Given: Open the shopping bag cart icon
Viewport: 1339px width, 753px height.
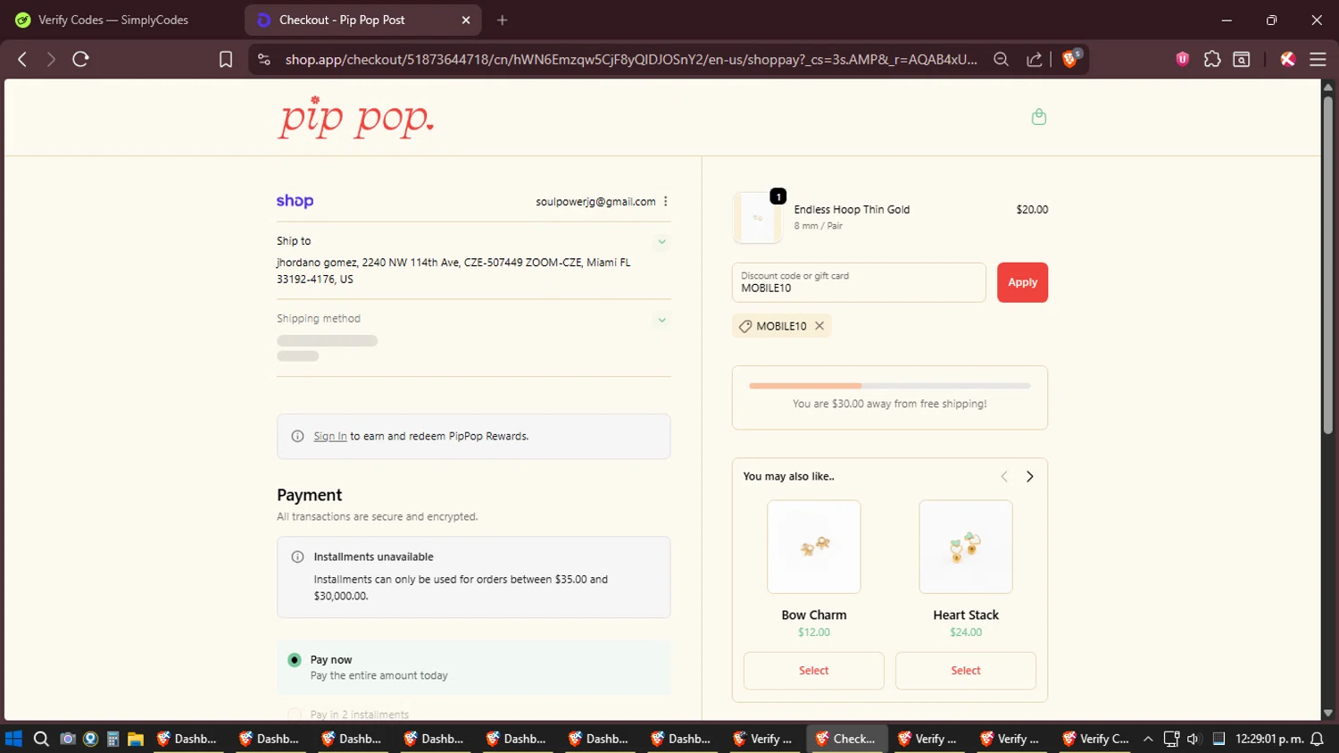Looking at the screenshot, I should pyautogui.click(x=1039, y=117).
